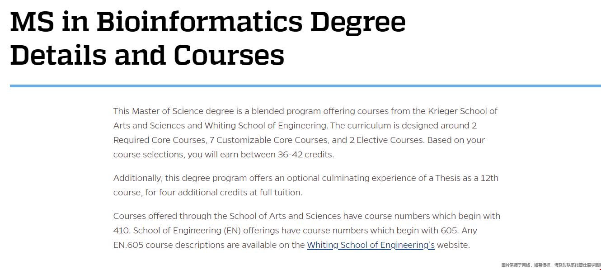The image size is (601, 270).
Task: Click the paragraph starting "Additionally, this degree program"
Action: click(x=305, y=185)
